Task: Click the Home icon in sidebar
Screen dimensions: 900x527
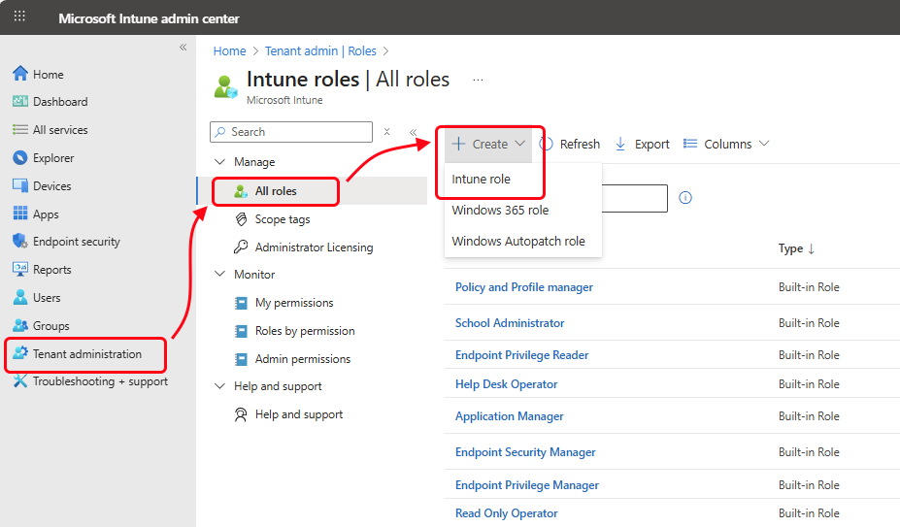Action: pos(20,74)
